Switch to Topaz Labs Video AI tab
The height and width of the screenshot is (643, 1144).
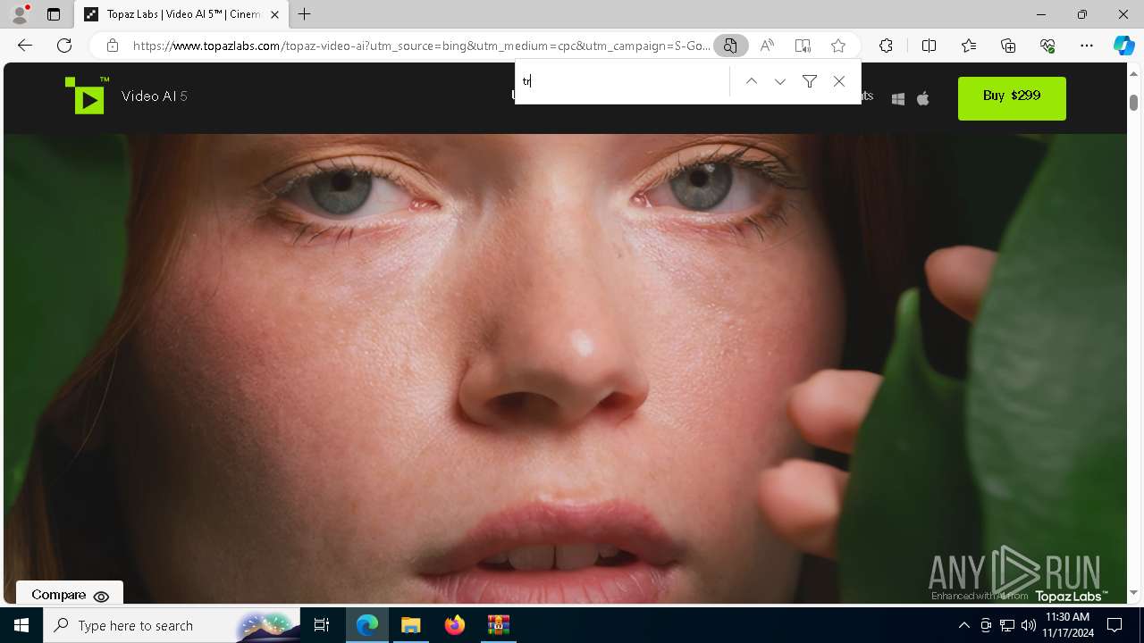(181, 14)
